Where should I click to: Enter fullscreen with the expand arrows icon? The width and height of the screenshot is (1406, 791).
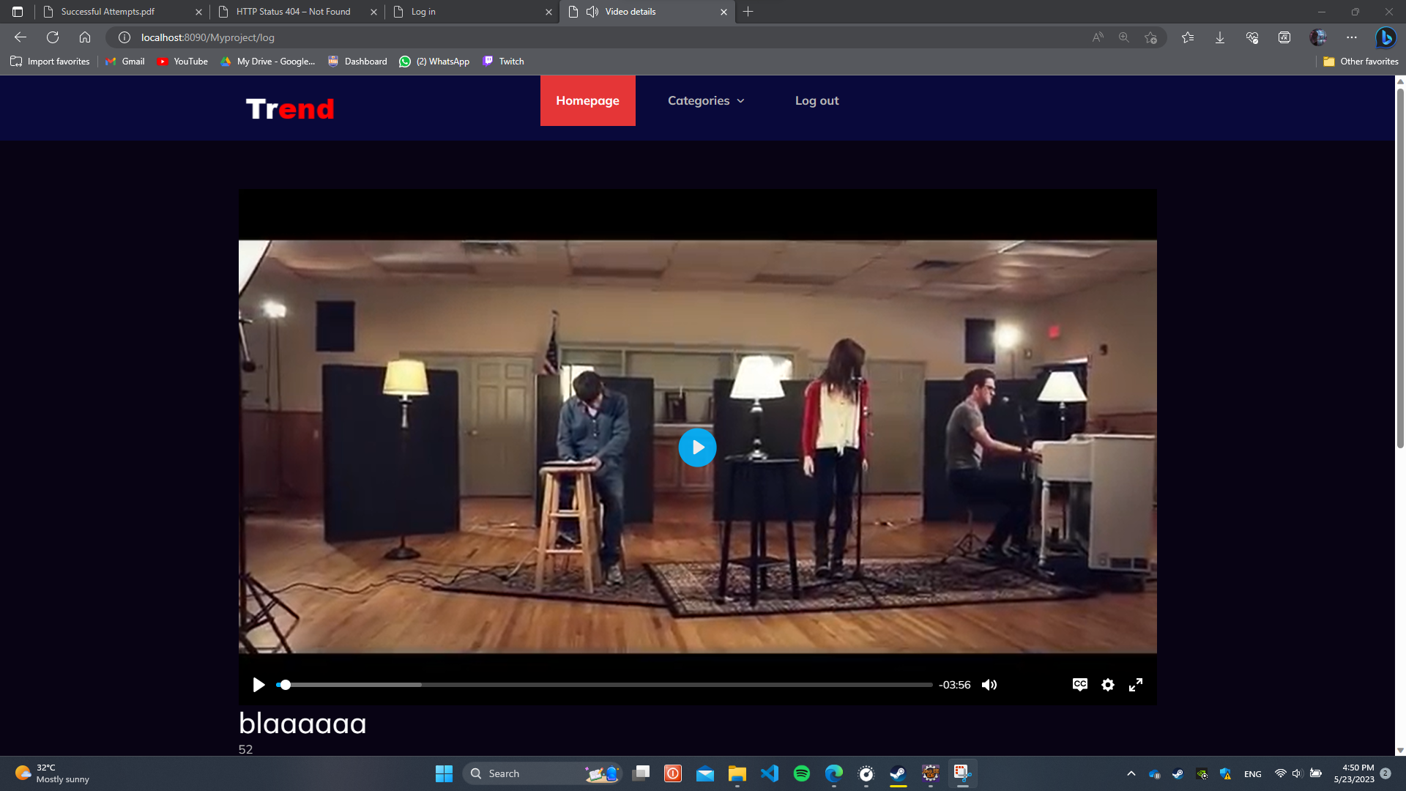pos(1136,685)
